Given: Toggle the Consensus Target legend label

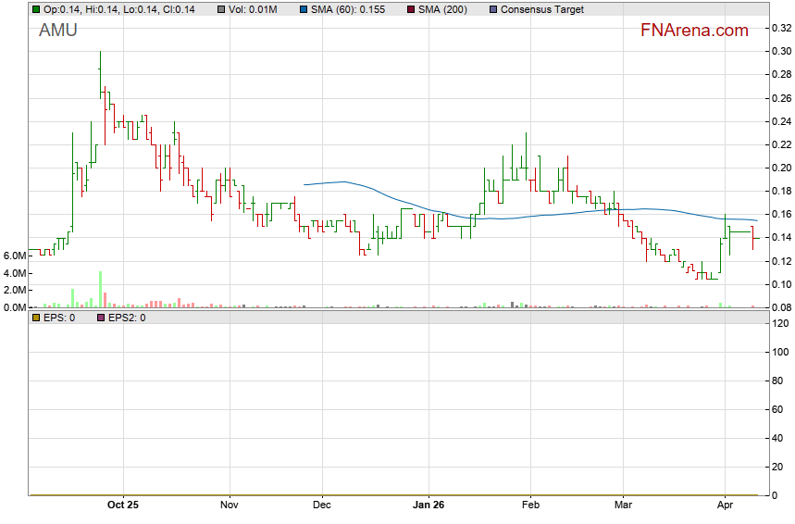Looking at the screenshot, I should pyautogui.click(x=542, y=9).
